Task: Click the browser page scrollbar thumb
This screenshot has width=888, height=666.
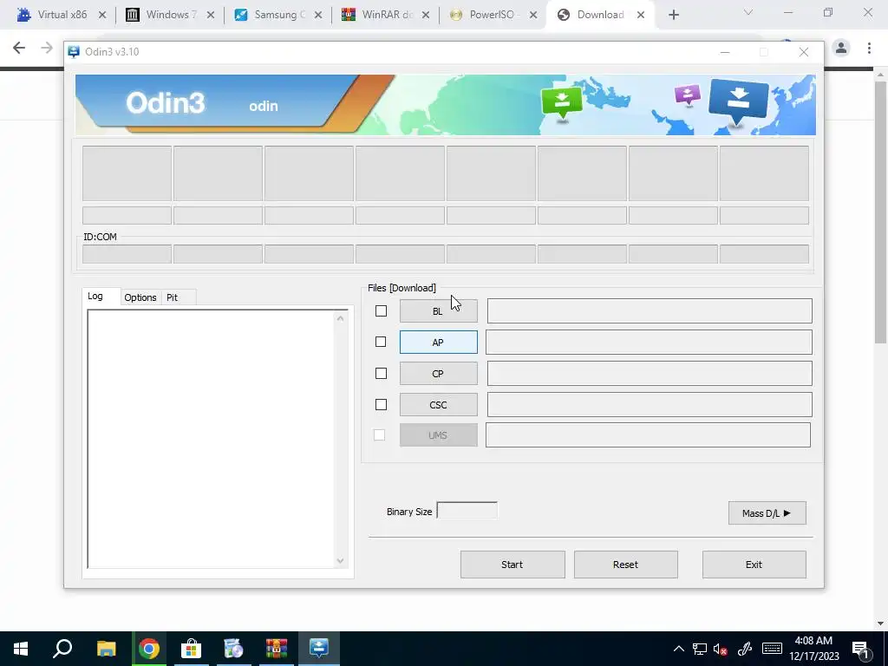Action: pos(881,212)
